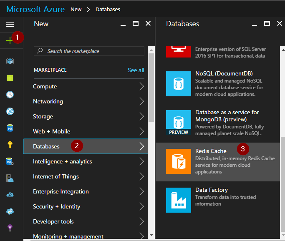Click the Redis Cache orange icon
This screenshot has width=285, height=241.
click(178, 161)
